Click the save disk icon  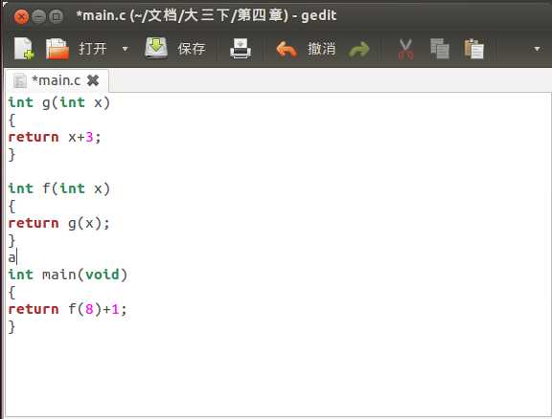tap(156, 48)
